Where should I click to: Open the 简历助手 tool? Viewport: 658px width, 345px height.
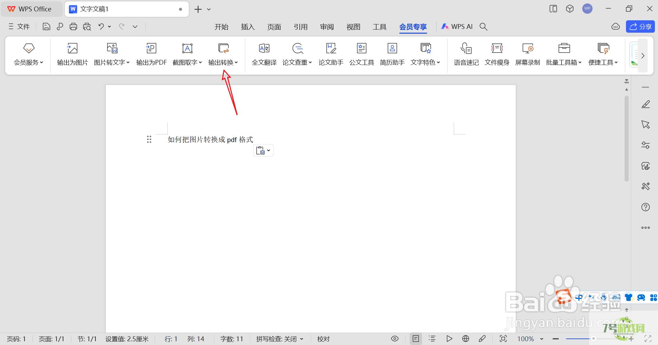(x=392, y=55)
